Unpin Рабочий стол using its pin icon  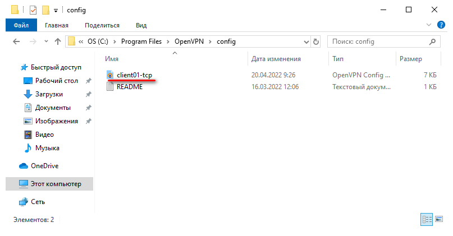point(88,81)
